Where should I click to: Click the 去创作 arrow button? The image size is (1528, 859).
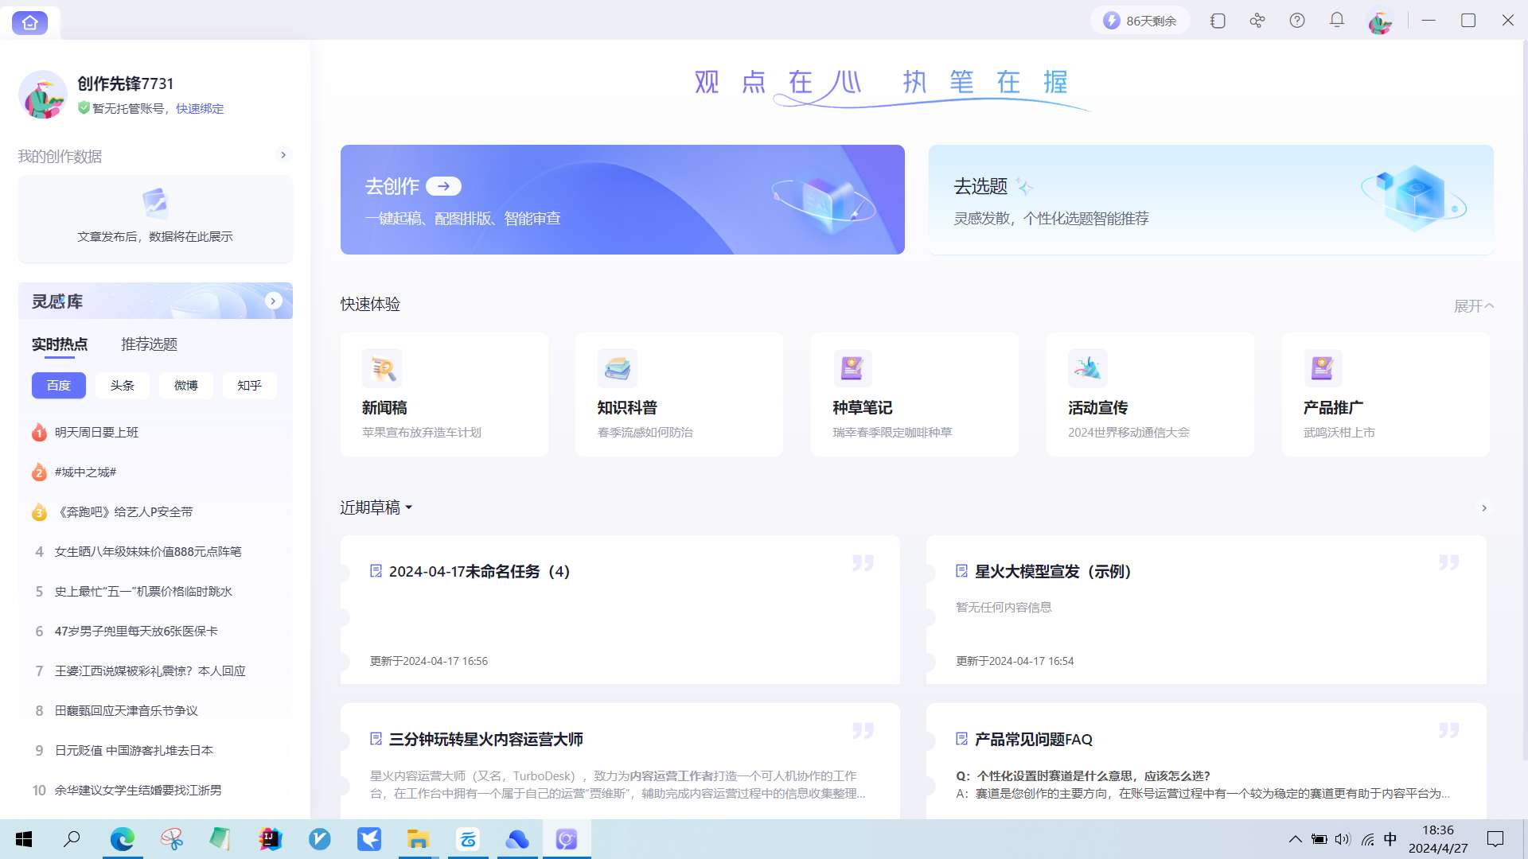coord(443,186)
